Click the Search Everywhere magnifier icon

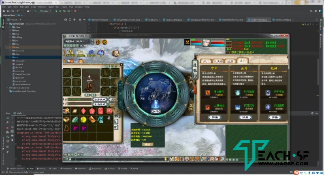click(x=311, y=11)
